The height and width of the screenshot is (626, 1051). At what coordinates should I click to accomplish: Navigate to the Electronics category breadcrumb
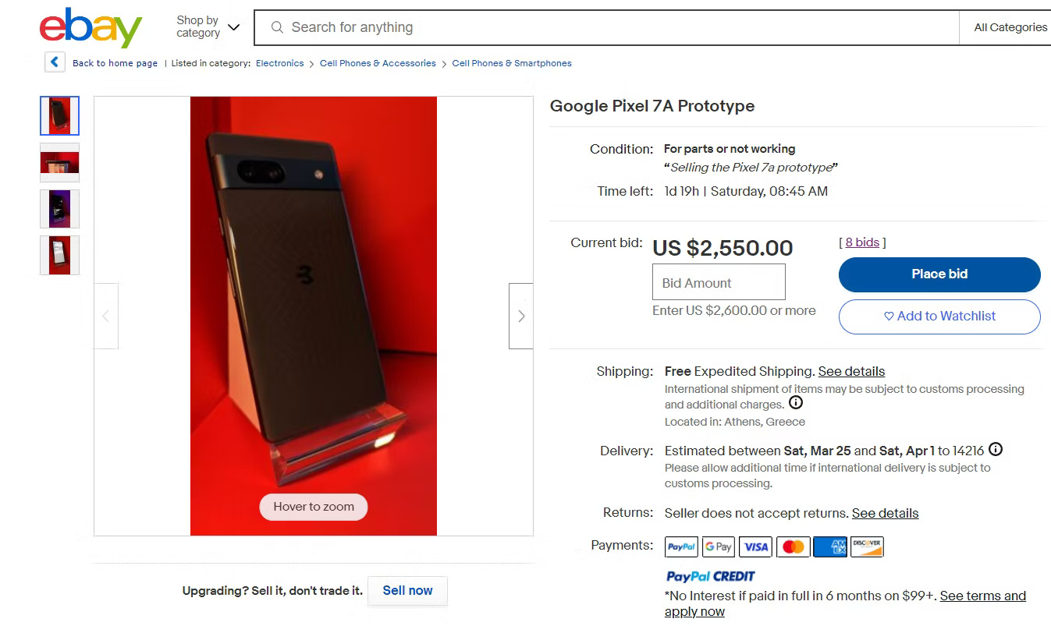click(x=279, y=63)
